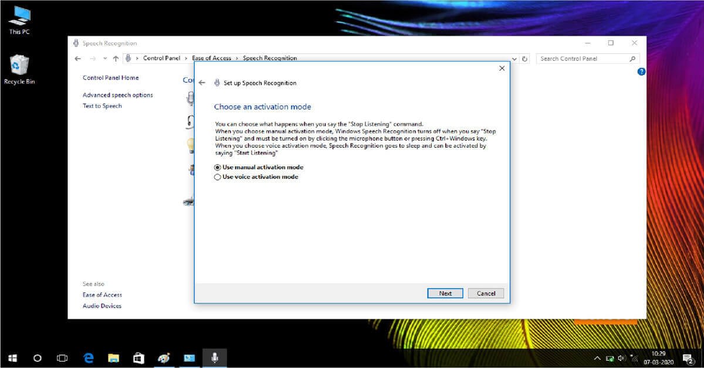This screenshot has height=368, width=704.
Task: Show hidden tray icons chevron
Action: point(597,358)
